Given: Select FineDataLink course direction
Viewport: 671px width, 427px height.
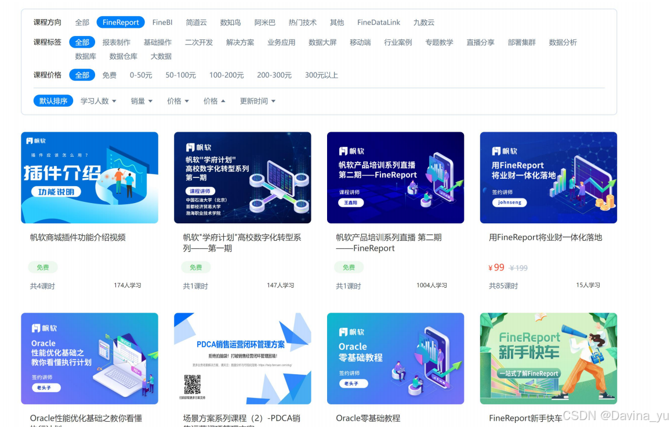Looking at the screenshot, I should tap(378, 22).
